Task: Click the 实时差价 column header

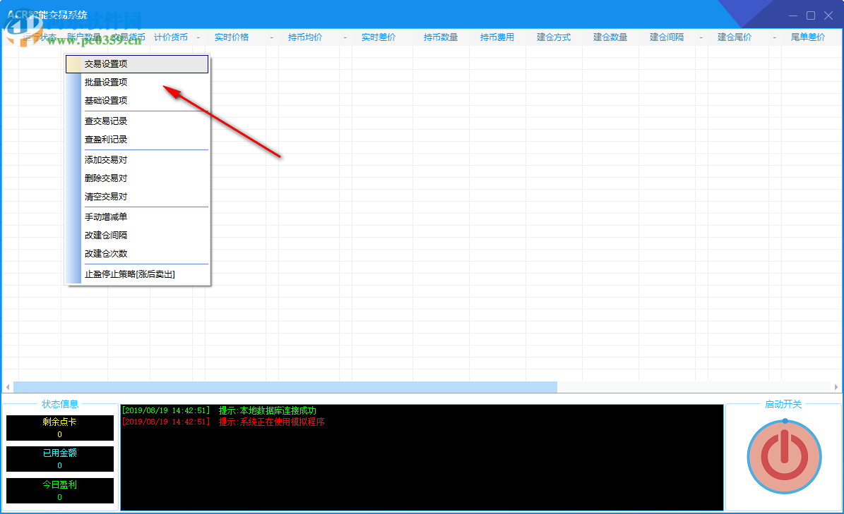Action: pyautogui.click(x=378, y=37)
